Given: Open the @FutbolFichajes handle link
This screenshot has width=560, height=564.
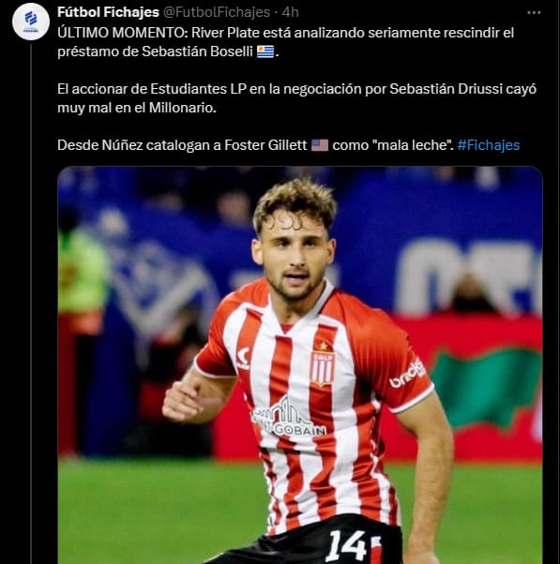Looking at the screenshot, I should (217, 12).
